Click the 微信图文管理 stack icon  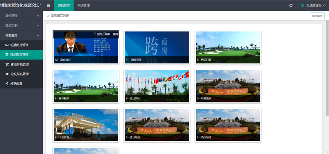point(7,54)
